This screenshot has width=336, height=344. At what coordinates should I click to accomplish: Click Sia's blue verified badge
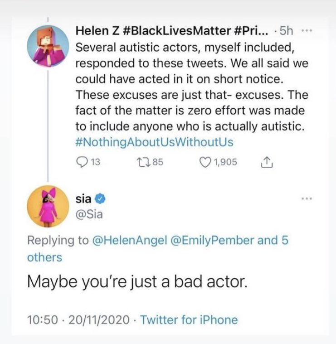click(x=102, y=199)
